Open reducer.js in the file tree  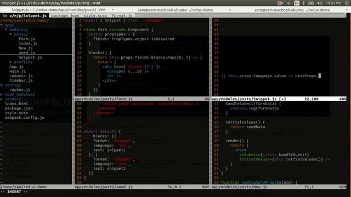click(21, 76)
